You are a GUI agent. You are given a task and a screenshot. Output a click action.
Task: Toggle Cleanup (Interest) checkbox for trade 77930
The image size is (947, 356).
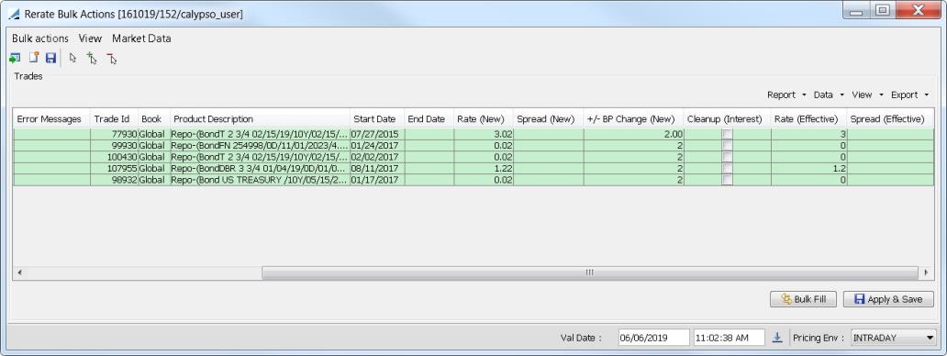click(x=728, y=135)
